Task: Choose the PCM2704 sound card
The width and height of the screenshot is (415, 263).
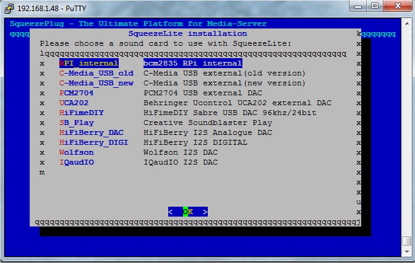Action: click(77, 93)
